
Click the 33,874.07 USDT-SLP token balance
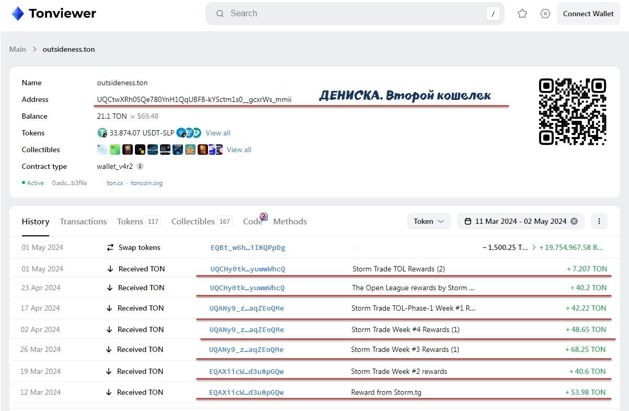click(142, 133)
